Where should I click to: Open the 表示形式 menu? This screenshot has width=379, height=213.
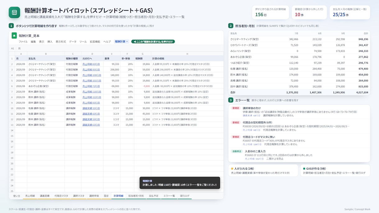(x=61, y=42)
